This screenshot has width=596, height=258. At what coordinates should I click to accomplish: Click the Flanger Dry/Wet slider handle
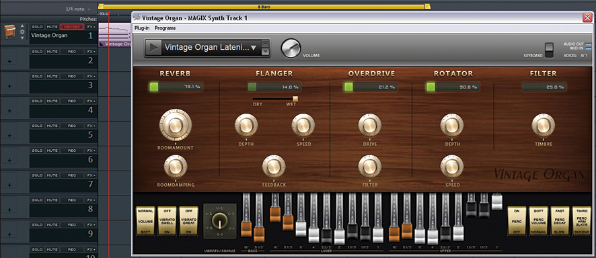(x=295, y=99)
